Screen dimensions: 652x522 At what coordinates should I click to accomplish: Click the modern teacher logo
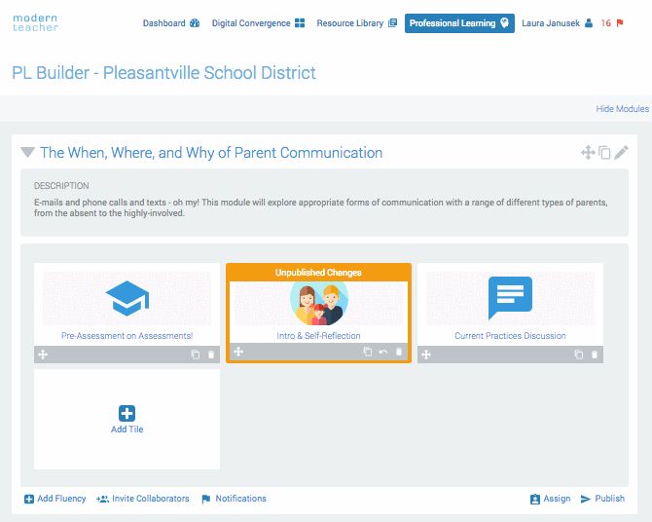35,23
